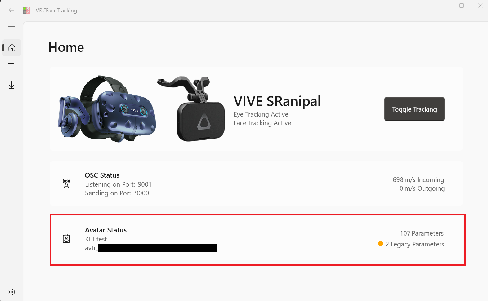Image resolution: width=488 pixels, height=301 pixels.
Task: Open the hamburger navigation menu
Action: [x=11, y=29]
